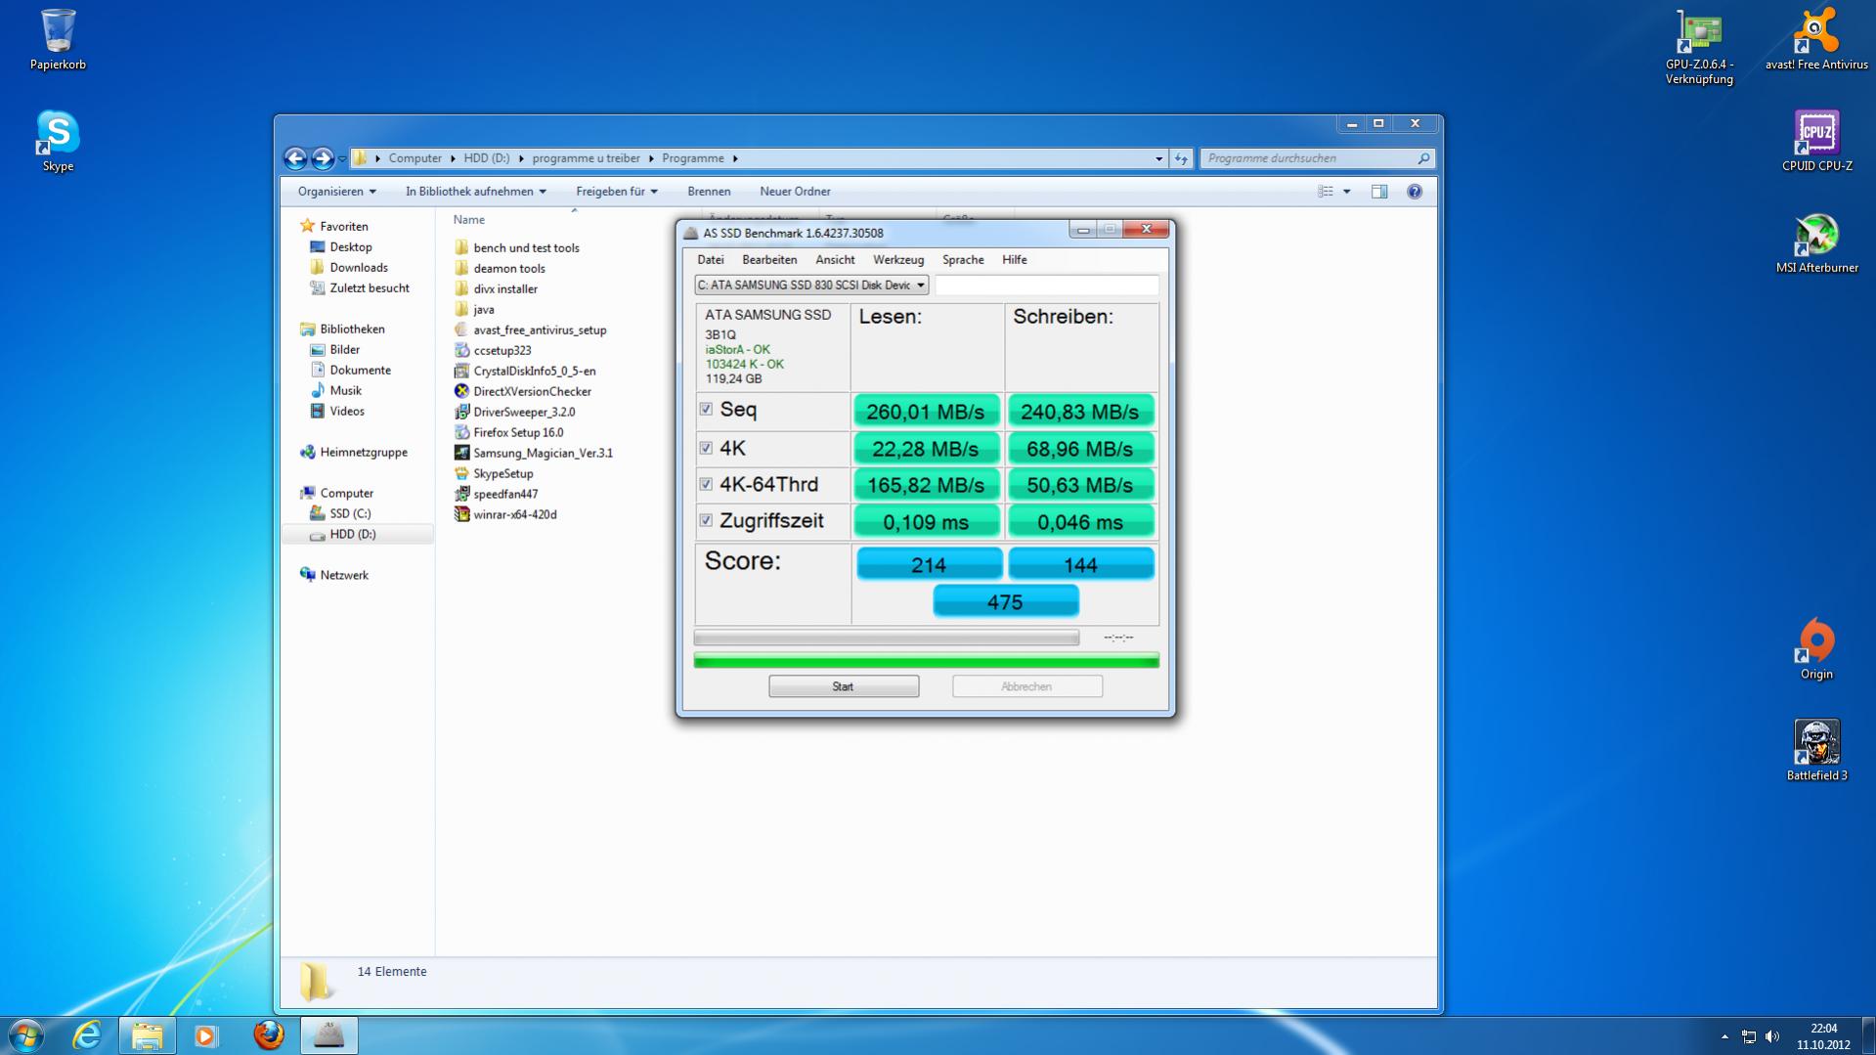Image resolution: width=1876 pixels, height=1055 pixels.
Task: Go forward in Explorer navigation
Action: [323, 157]
